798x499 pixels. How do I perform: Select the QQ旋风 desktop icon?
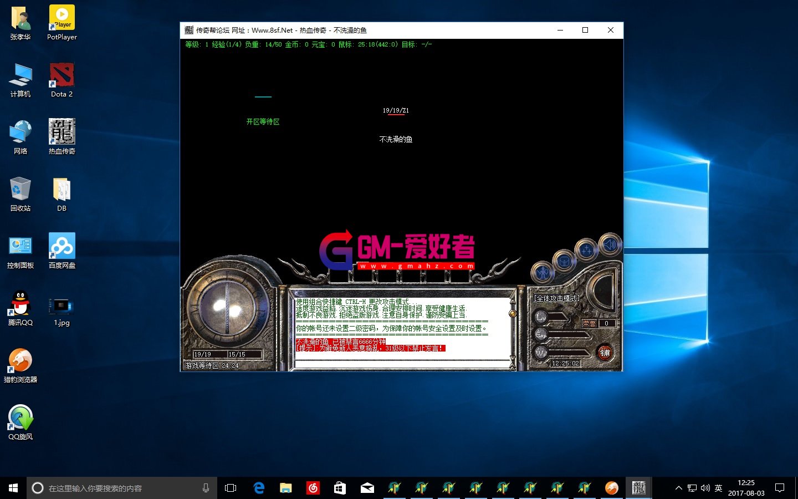[21, 423]
